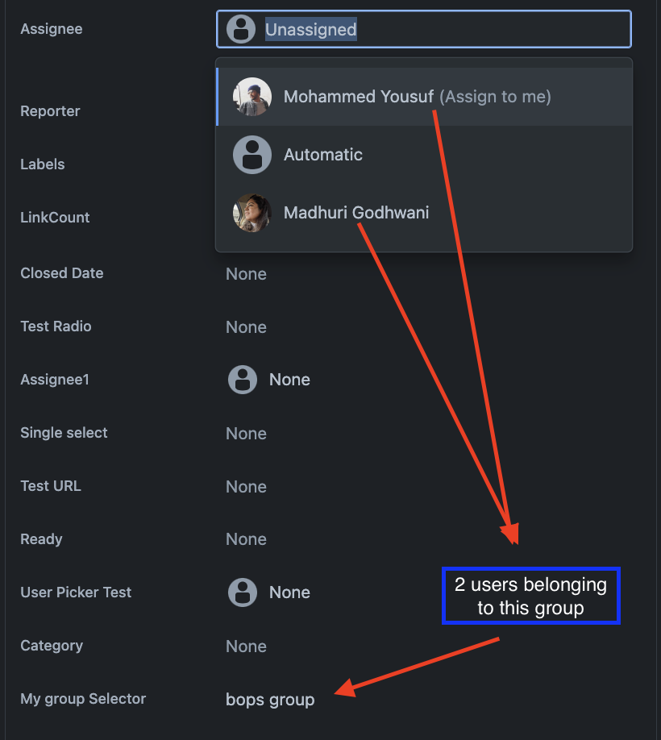Click the My group Selector label
This screenshot has width=661, height=740.
pos(83,699)
